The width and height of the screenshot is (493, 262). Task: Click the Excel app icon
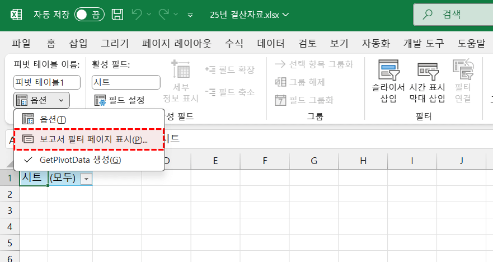click(x=16, y=15)
